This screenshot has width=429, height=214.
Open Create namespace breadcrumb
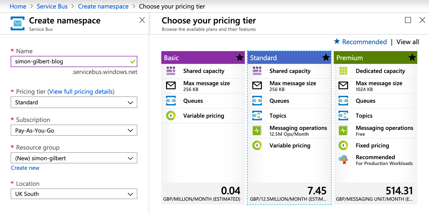pos(103,6)
